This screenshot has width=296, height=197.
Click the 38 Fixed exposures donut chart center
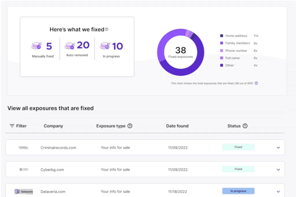(181, 52)
